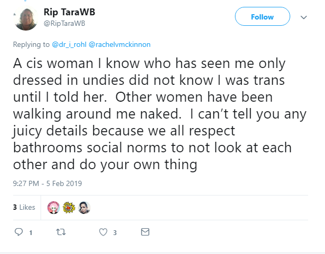
Task: Open the yellow comic burst liker avatar
Action: tap(69, 207)
